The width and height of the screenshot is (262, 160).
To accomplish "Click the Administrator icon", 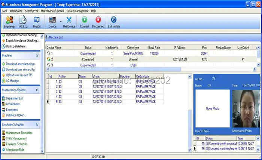I will pyautogui.click(x=3, y=104).
